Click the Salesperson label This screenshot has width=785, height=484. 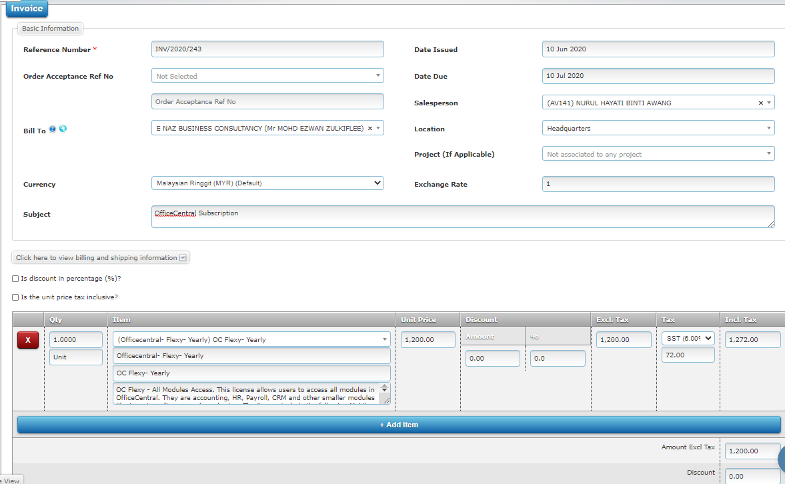coord(436,103)
